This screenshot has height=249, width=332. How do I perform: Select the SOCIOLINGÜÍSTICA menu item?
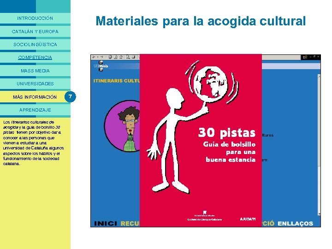point(35,44)
